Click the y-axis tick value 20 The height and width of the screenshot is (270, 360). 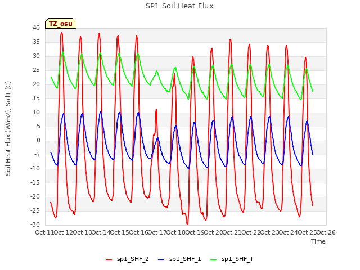pos(36,84)
